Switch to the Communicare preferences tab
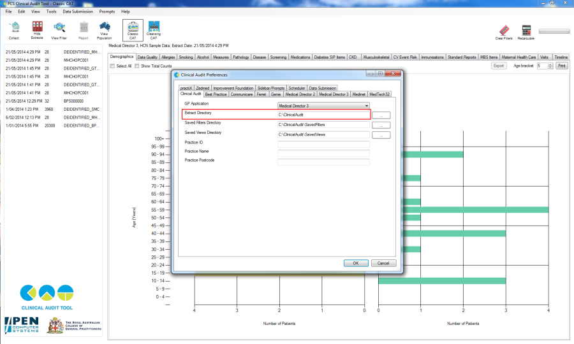The image size is (574, 344). pos(242,94)
